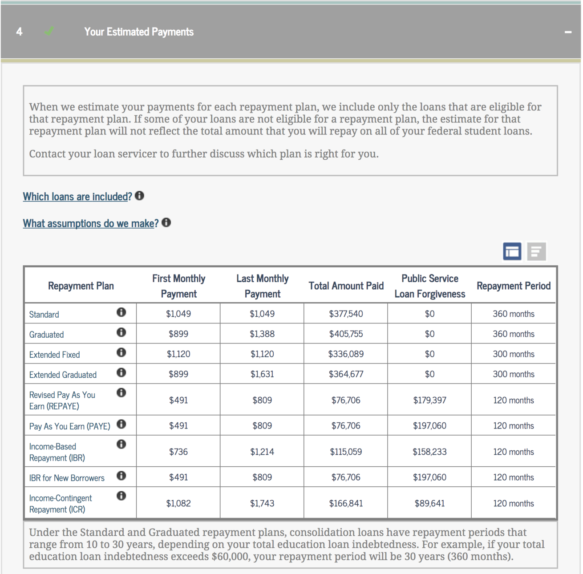
Task: Show info for Revised Pay As You Earn
Action: [121, 392]
